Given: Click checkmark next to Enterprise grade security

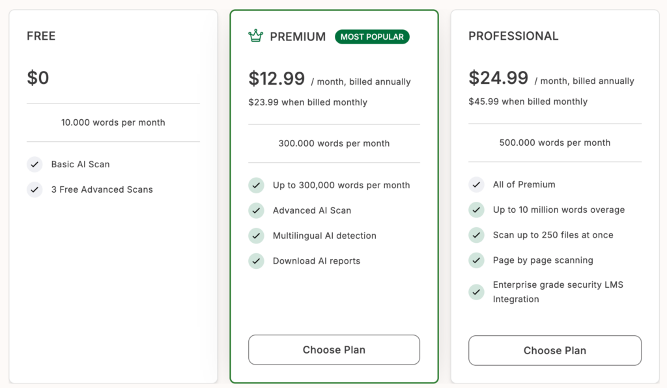Looking at the screenshot, I should tap(476, 292).
